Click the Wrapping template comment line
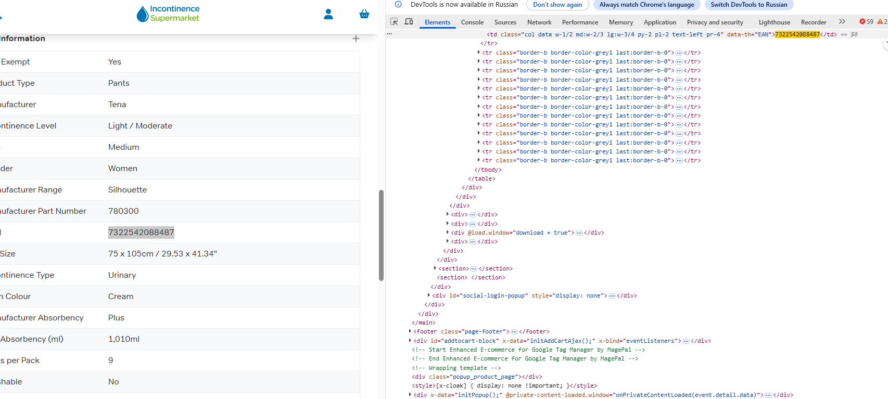The width and height of the screenshot is (888, 399). pos(456,368)
